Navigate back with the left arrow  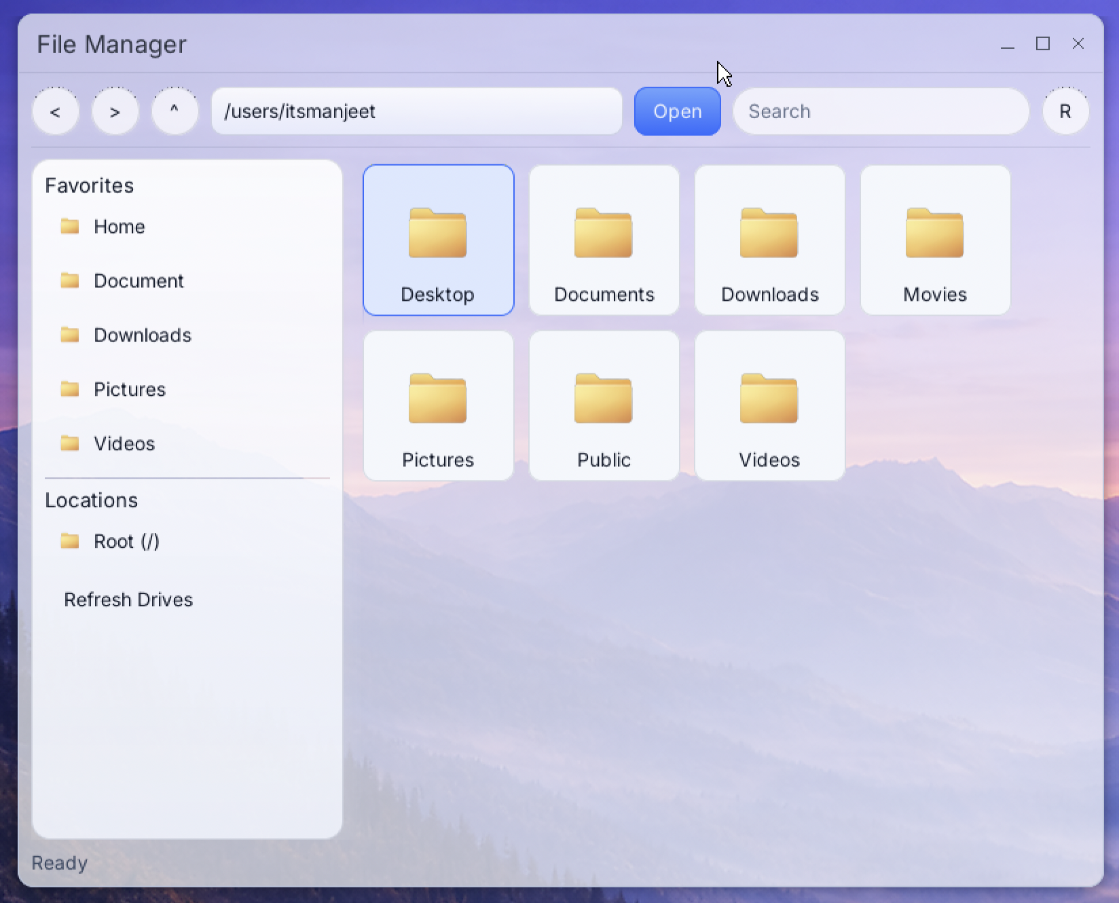[x=55, y=111]
